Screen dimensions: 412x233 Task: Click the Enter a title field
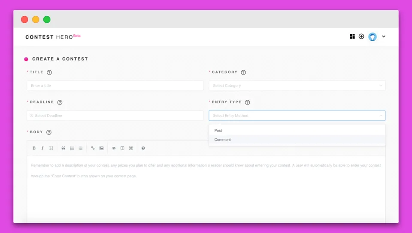pyautogui.click(x=115, y=86)
